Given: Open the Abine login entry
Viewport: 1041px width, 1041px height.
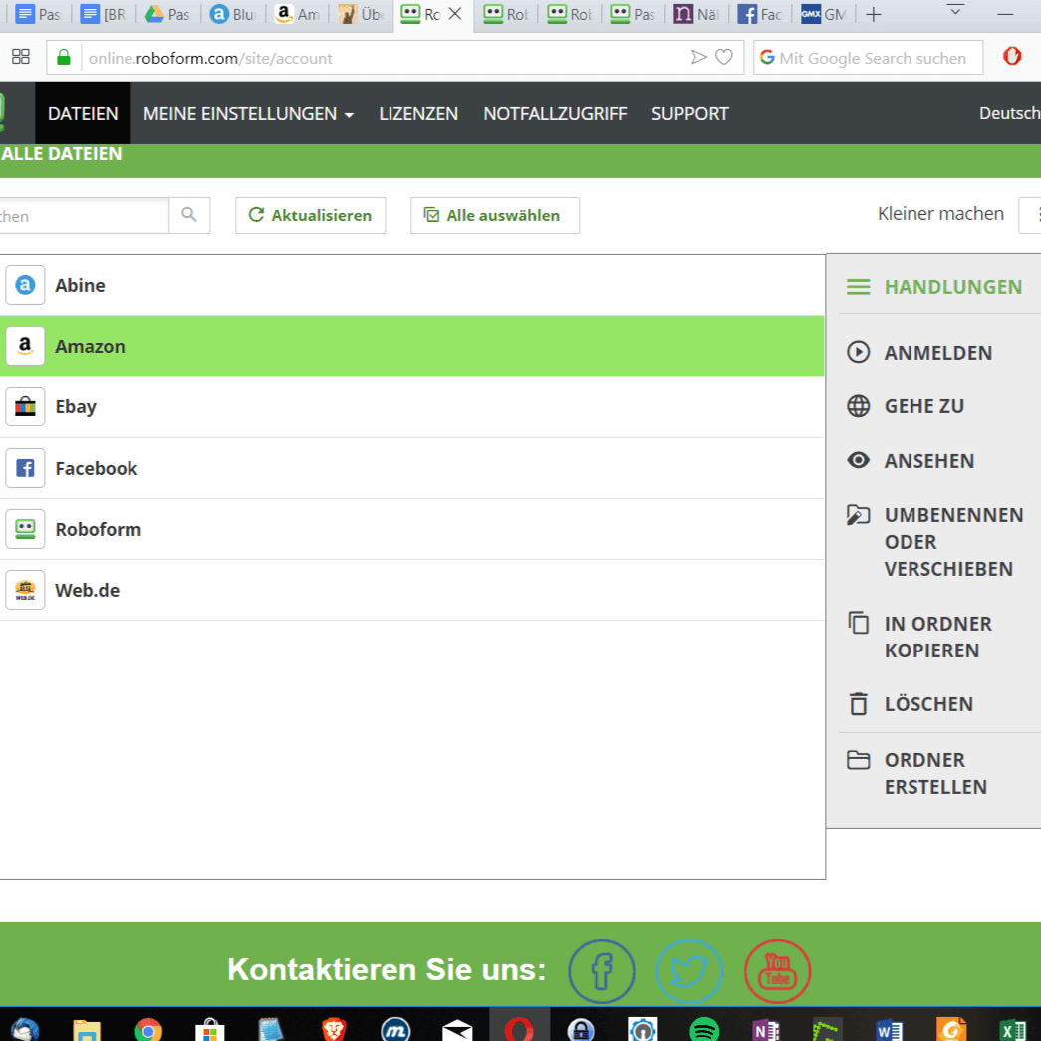Looking at the screenshot, I should tap(411, 285).
